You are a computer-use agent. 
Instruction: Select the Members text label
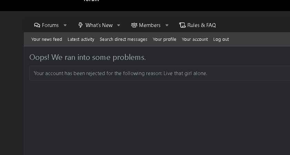tap(150, 25)
